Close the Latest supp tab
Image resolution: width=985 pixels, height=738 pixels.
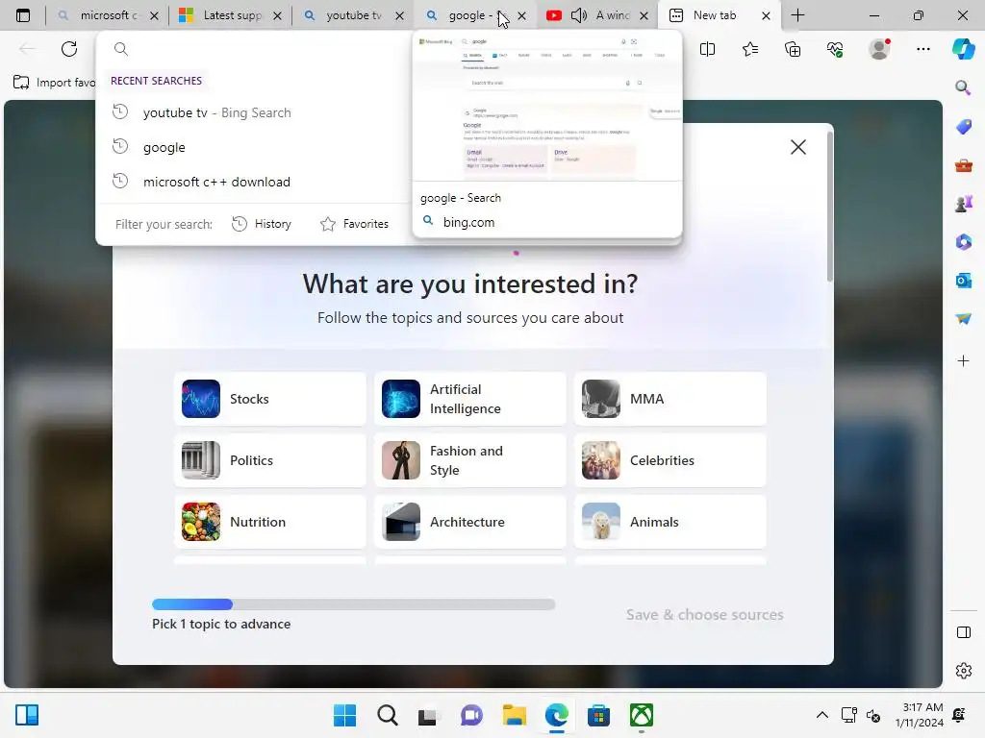pos(278,15)
